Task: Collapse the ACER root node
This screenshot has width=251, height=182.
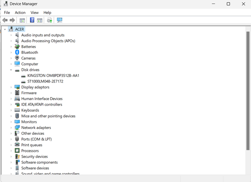Action: 5,29
